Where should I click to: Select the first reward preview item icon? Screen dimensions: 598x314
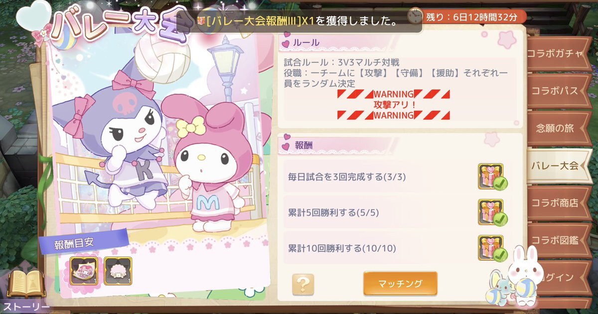[84, 271]
